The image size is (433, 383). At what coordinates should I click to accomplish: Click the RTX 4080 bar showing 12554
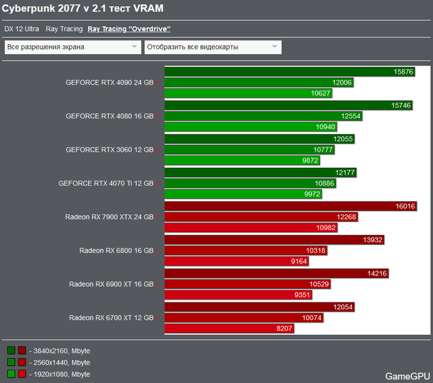point(263,116)
